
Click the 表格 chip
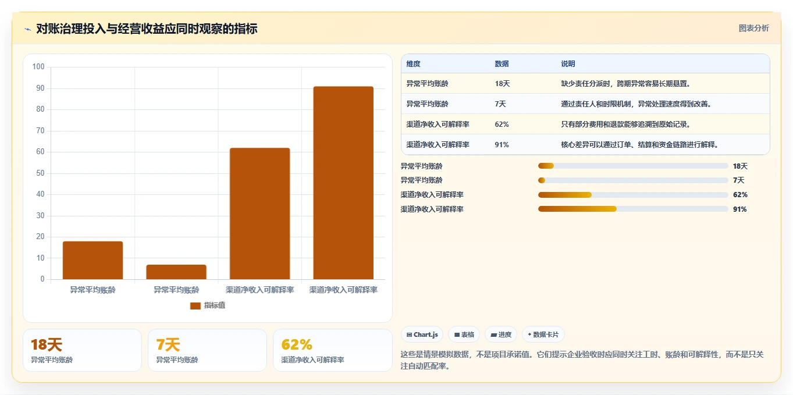(464, 334)
